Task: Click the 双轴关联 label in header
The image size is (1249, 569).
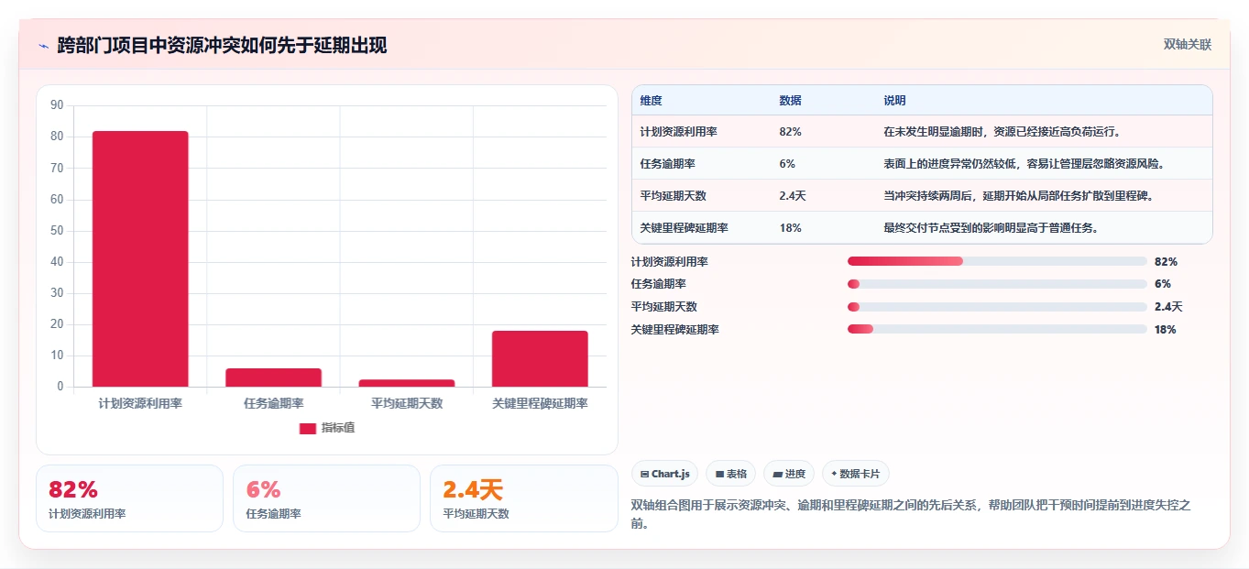Action: coord(1188,44)
